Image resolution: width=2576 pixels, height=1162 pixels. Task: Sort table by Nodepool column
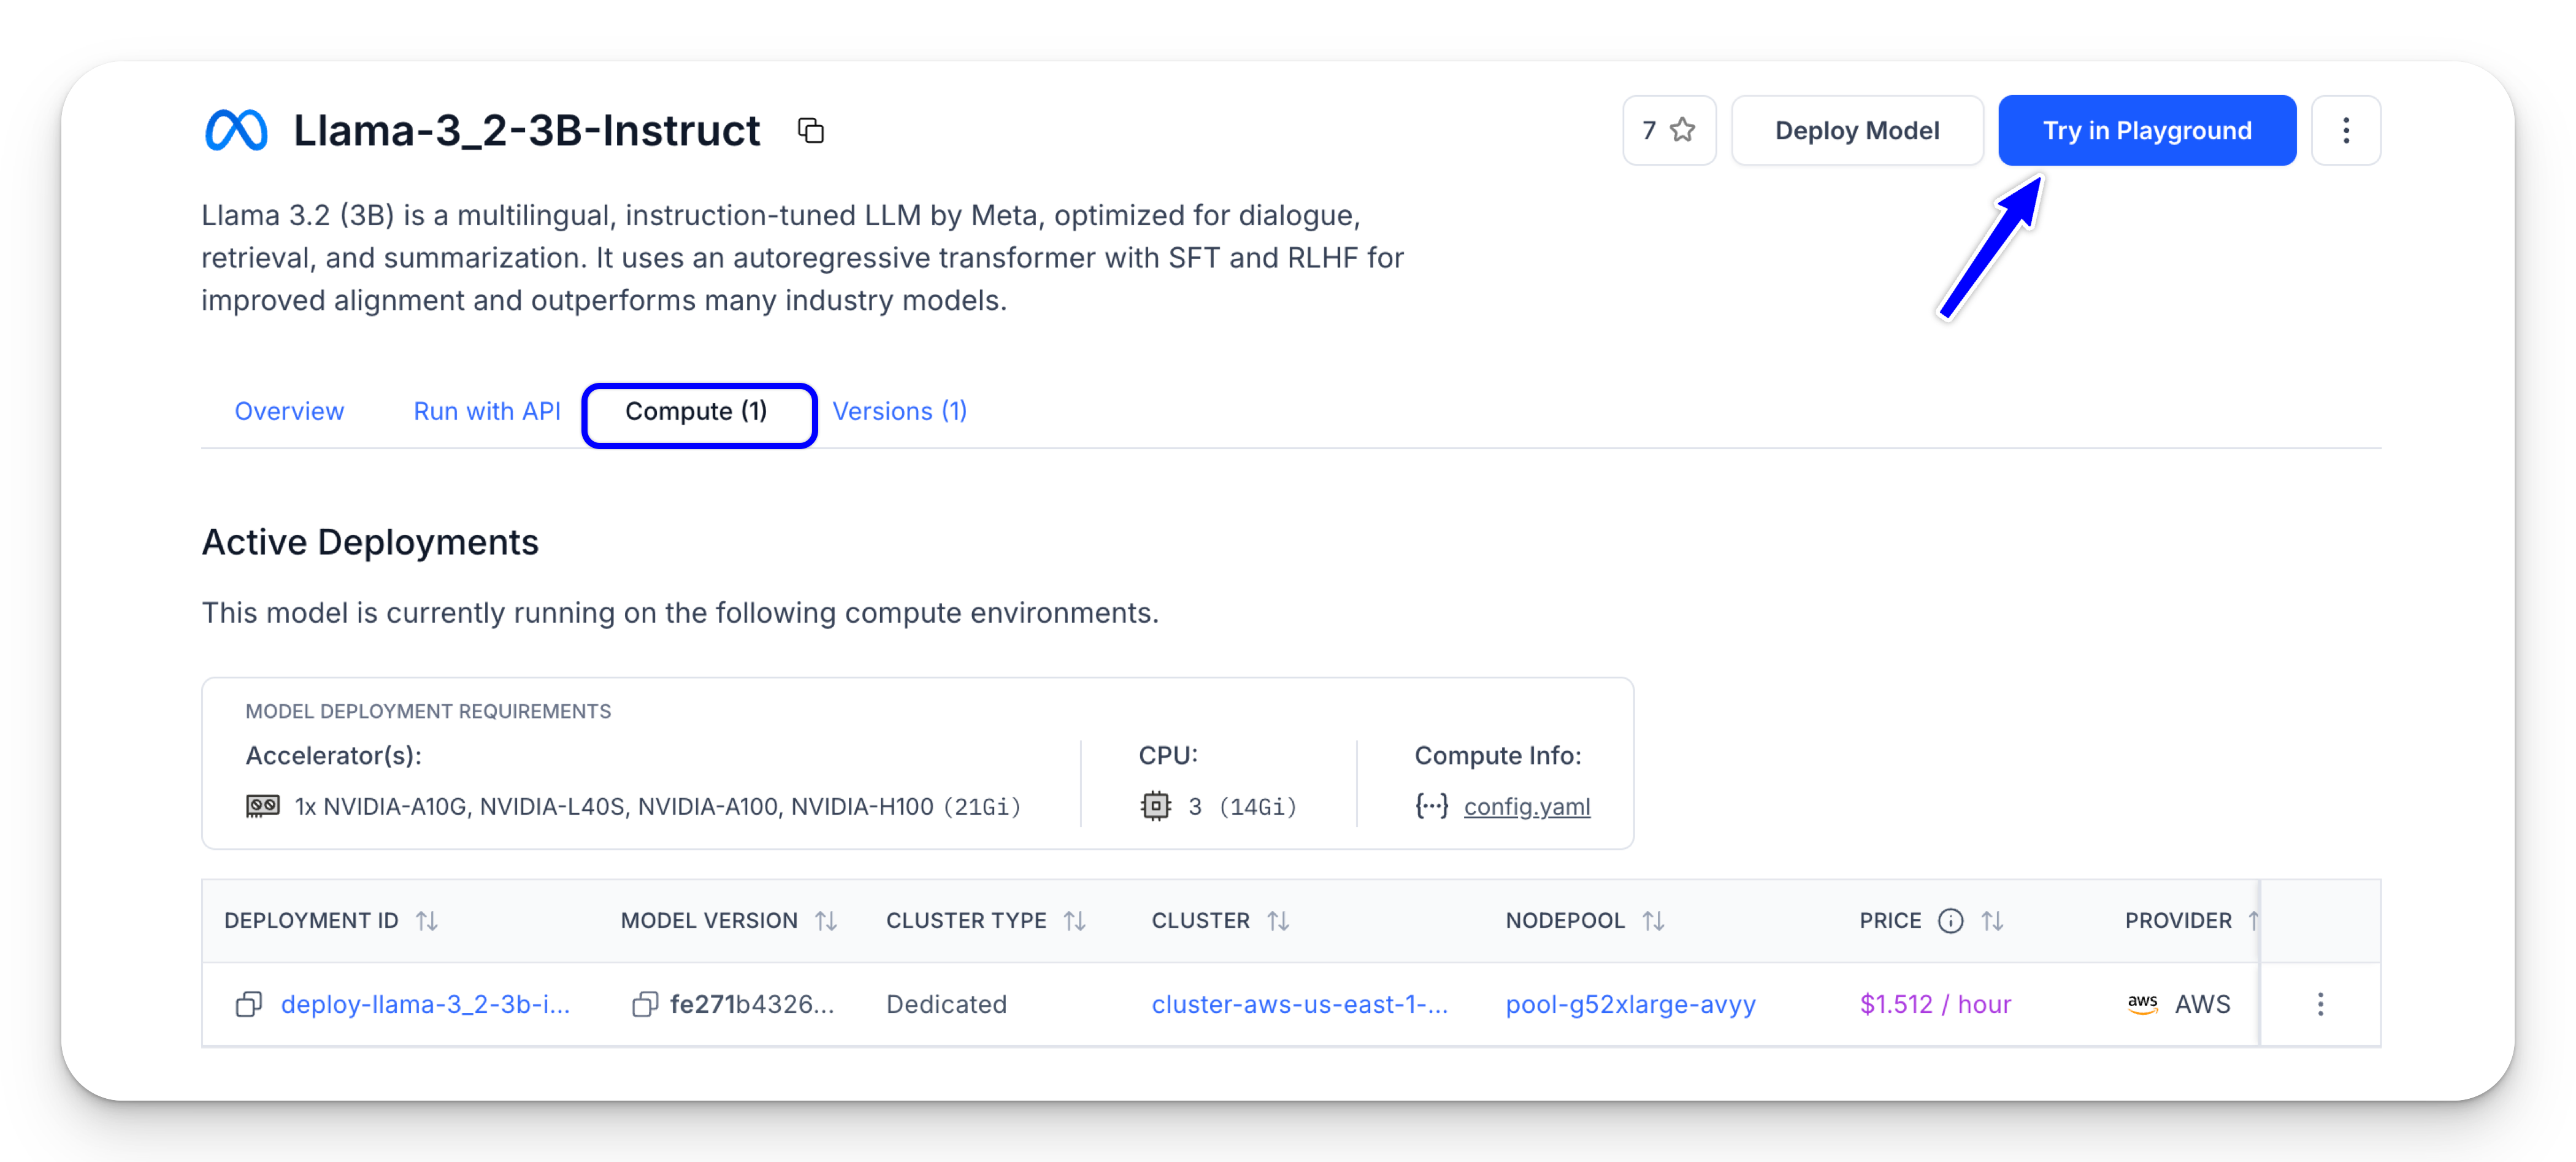1653,921
